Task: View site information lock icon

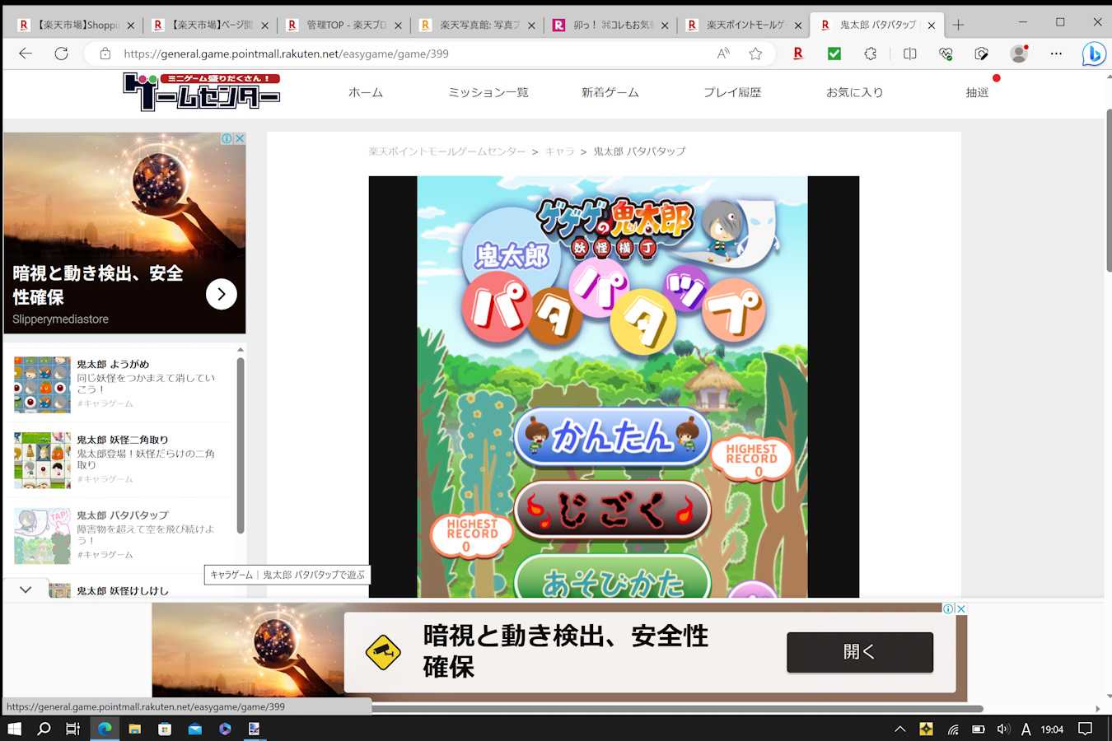Action: (105, 54)
